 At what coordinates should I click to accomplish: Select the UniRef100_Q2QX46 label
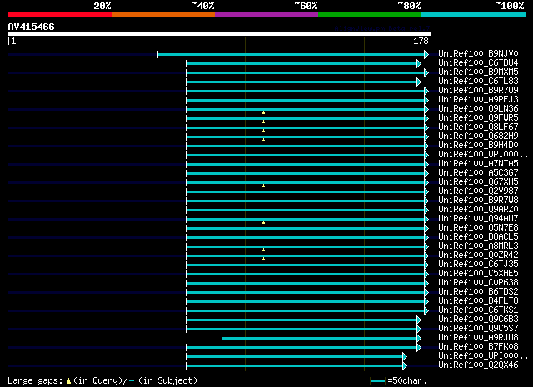(478, 365)
